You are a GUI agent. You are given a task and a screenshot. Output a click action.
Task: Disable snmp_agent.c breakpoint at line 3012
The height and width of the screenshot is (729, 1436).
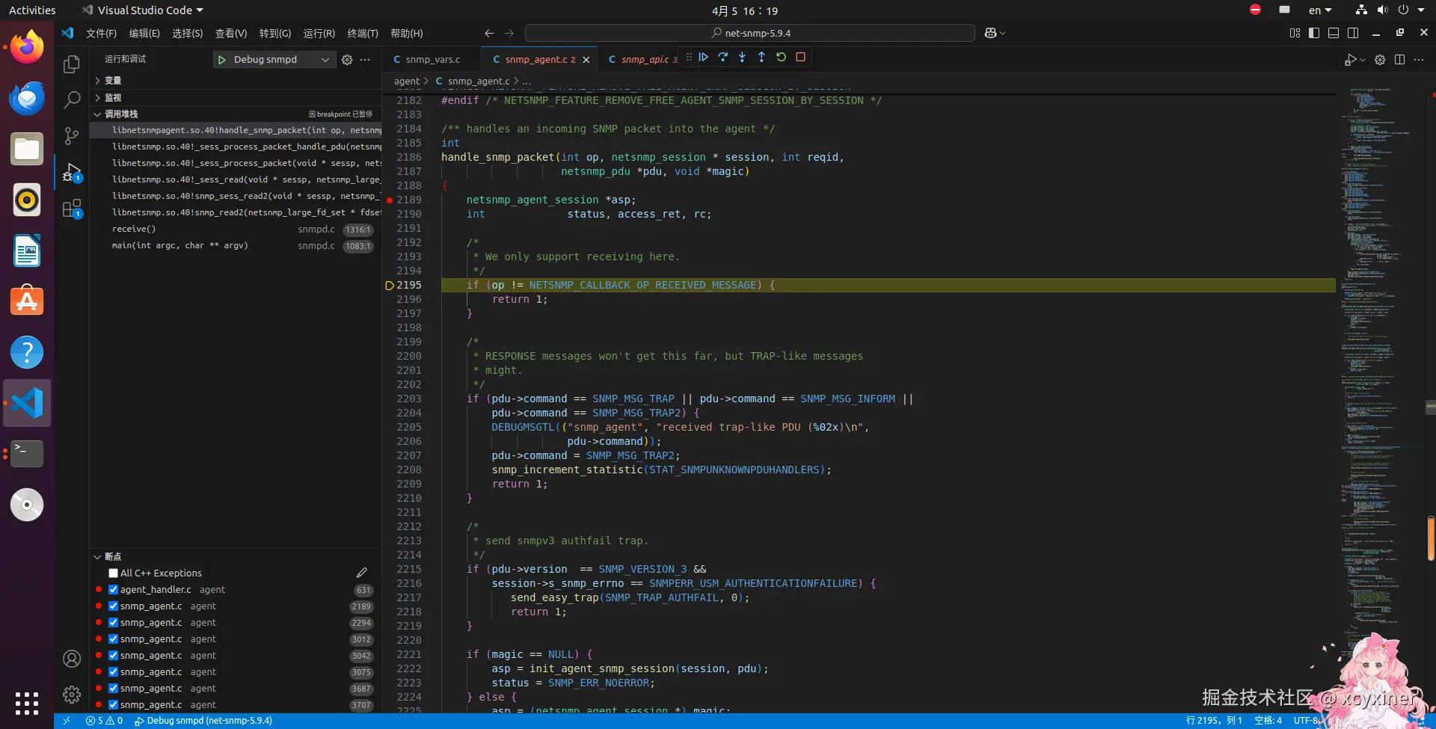114,639
